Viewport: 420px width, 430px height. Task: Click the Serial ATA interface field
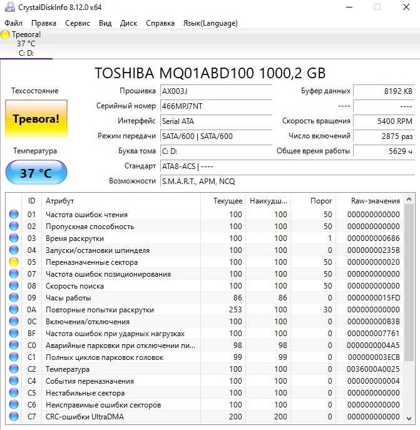216,121
